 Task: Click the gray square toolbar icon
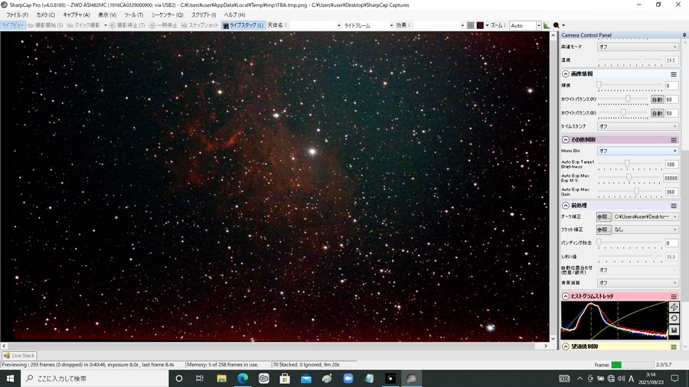(x=471, y=25)
